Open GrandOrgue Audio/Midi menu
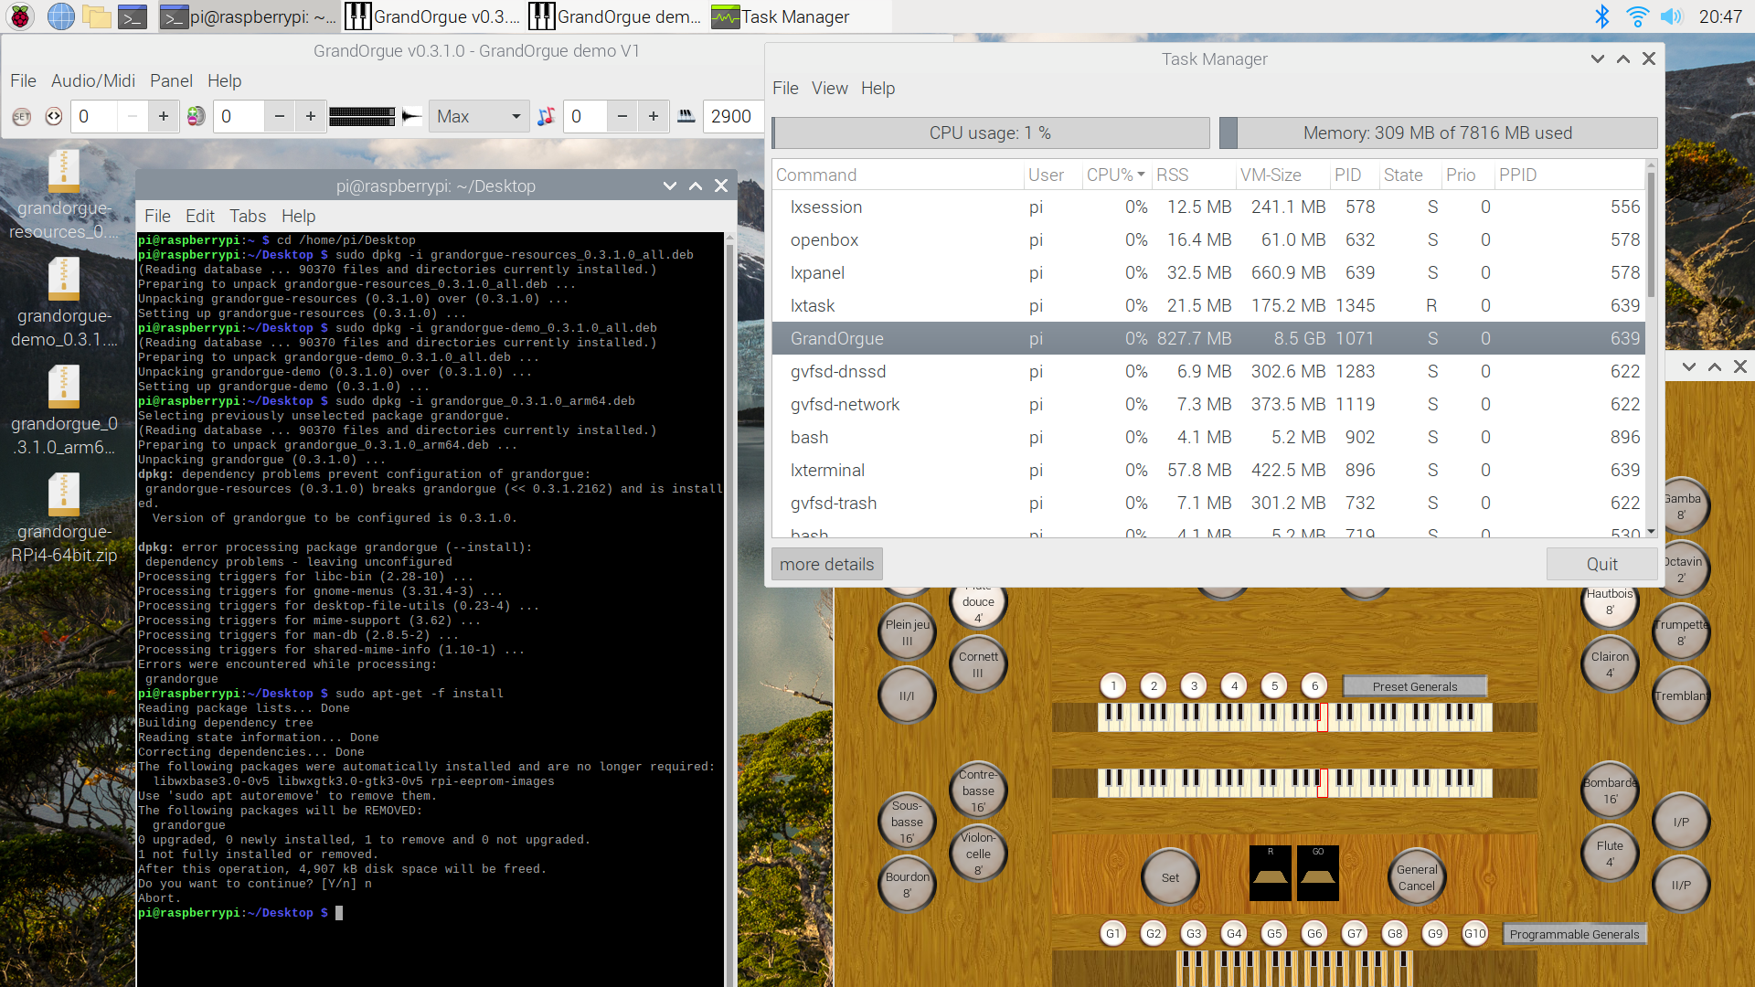 93,80
